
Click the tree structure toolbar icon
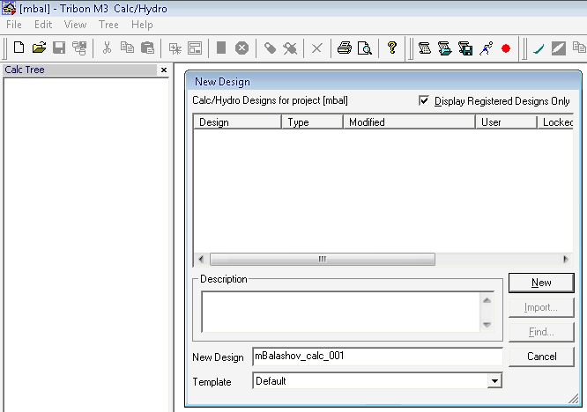pyautogui.click(x=79, y=48)
